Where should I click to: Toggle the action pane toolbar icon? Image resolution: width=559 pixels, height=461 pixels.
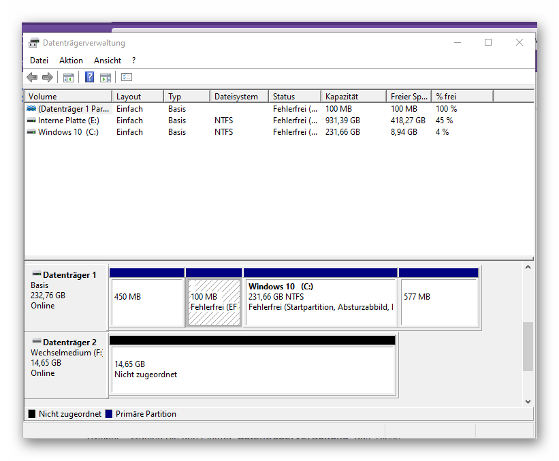106,78
